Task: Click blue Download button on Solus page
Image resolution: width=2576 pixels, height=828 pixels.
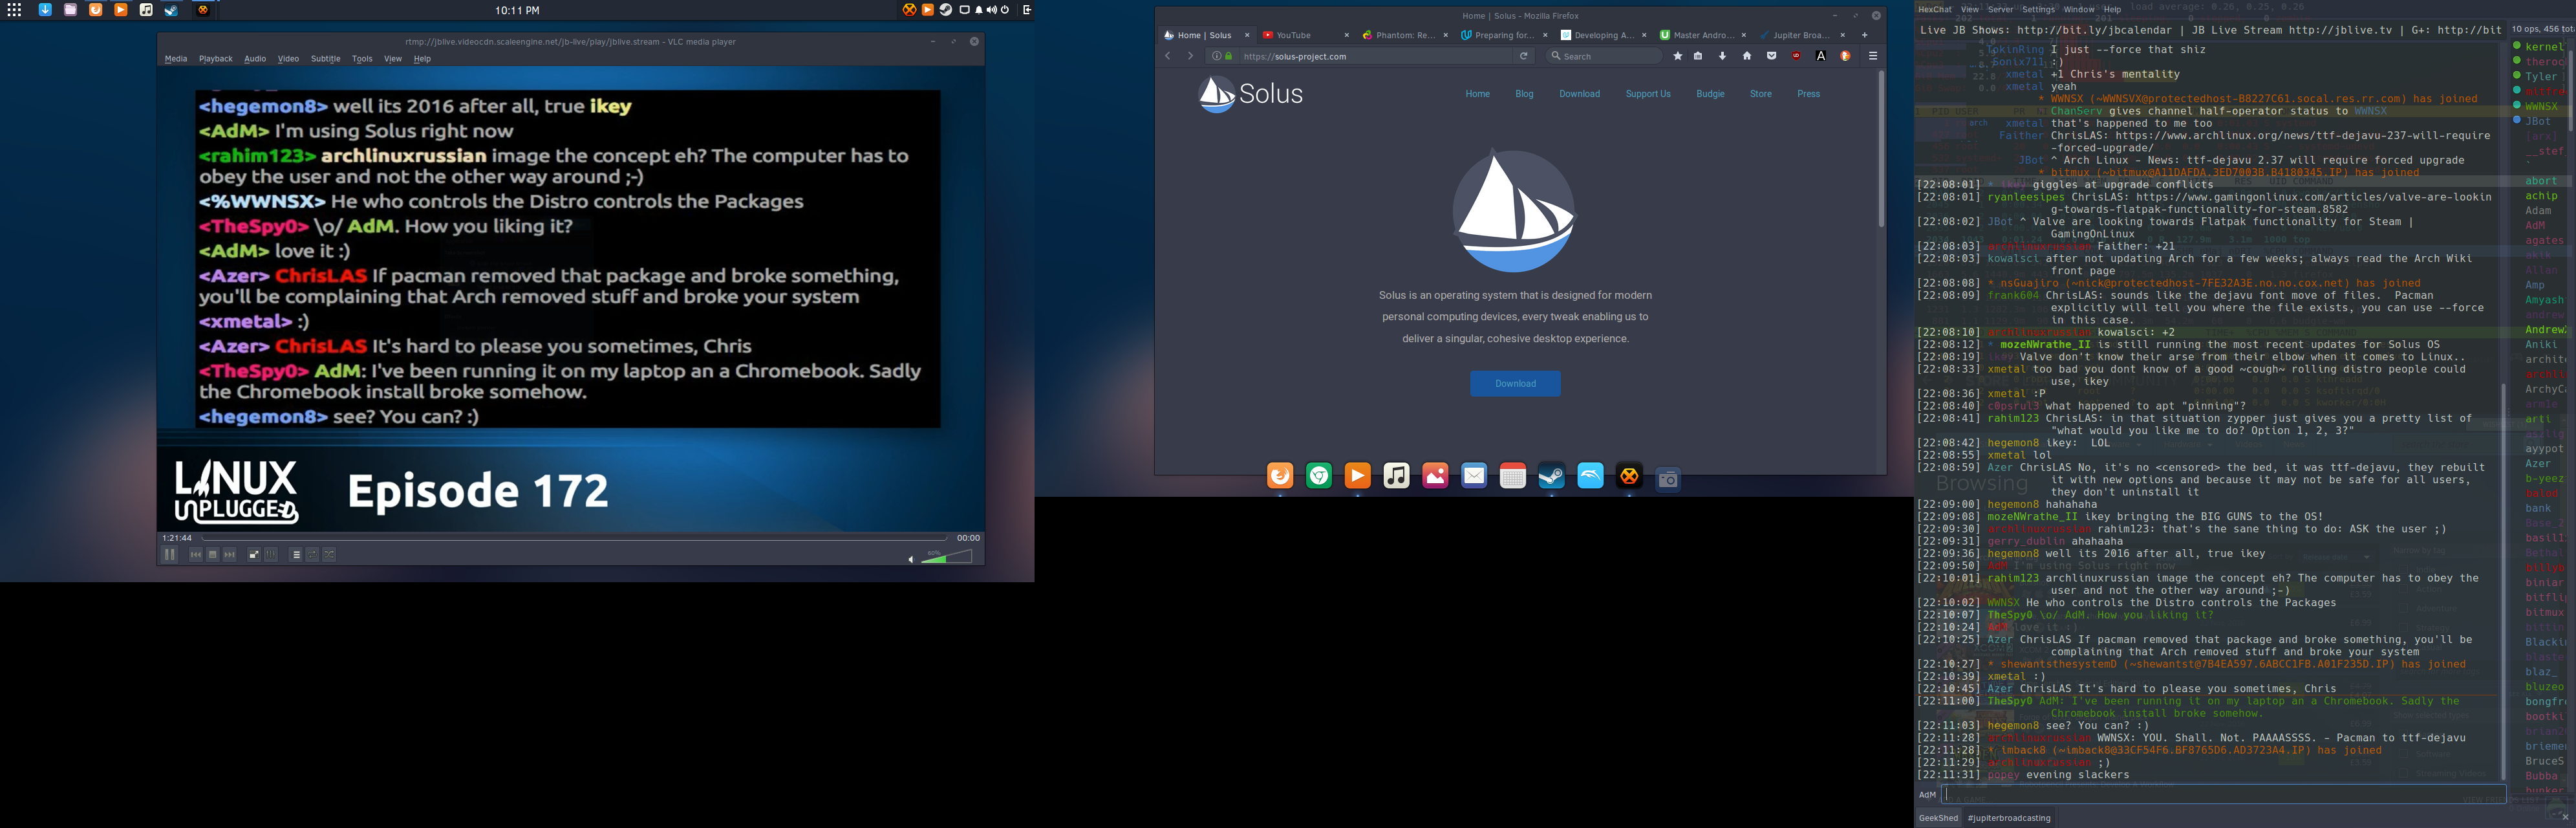Action: (x=1515, y=383)
